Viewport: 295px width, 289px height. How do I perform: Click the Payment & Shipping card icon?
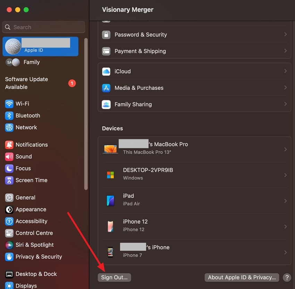tap(106, 51)
